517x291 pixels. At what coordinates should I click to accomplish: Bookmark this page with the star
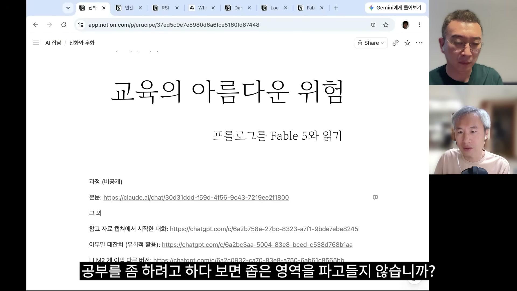pos(386,25)
